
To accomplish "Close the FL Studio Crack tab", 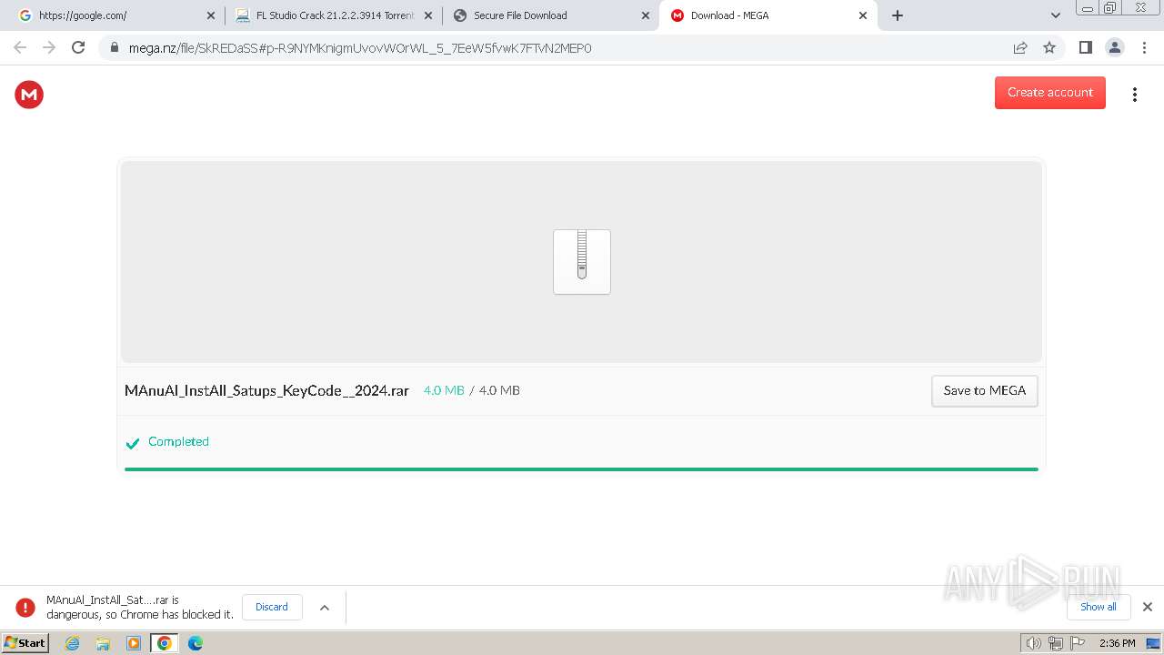I will tap(428, 15).
